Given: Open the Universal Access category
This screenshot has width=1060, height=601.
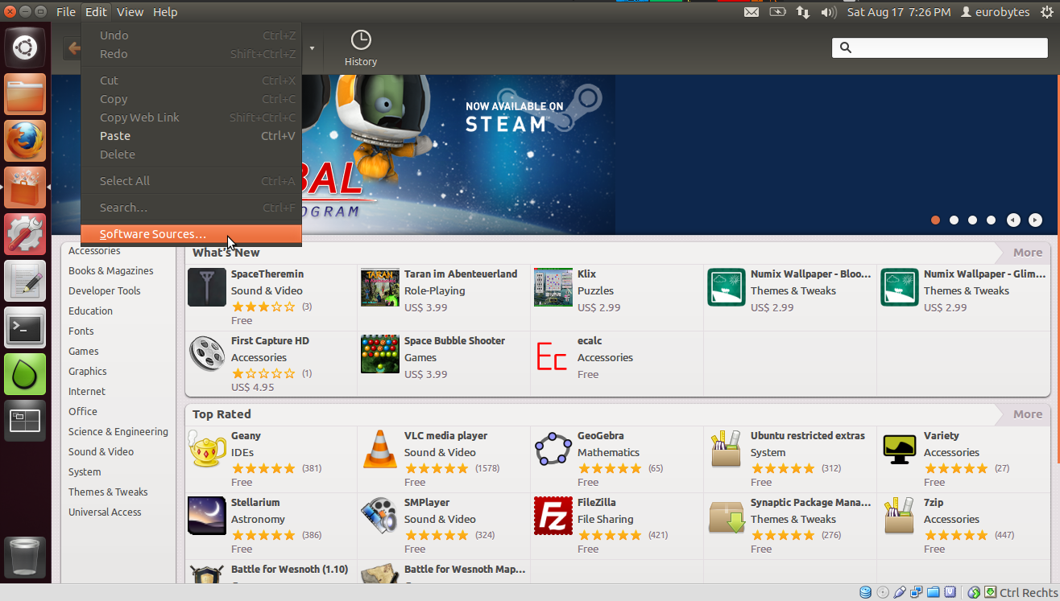Looking at the screenshot, I should click(x=105, y=512).
